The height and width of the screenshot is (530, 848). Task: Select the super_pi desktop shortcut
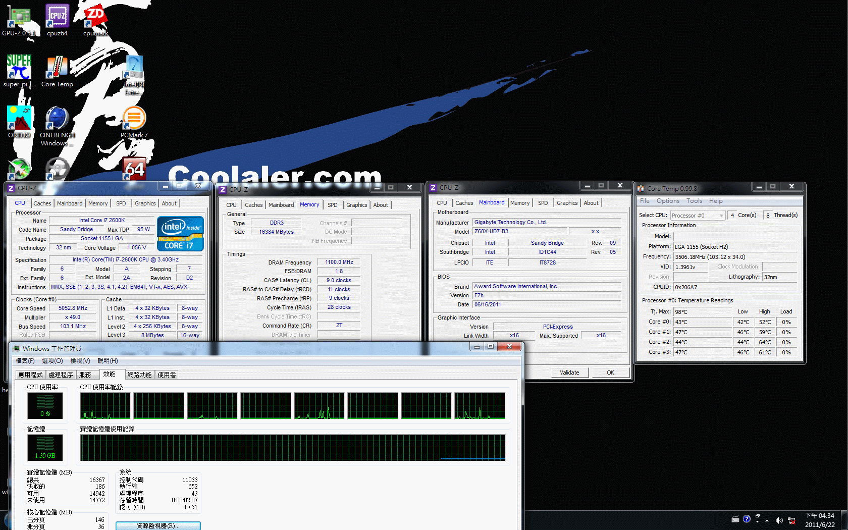(x=19, y=71)
